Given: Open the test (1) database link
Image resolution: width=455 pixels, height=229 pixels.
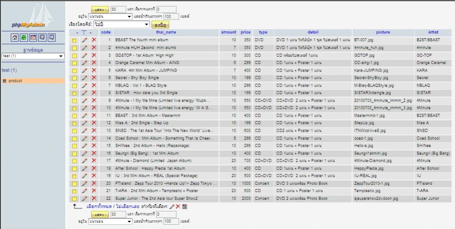Looking at the screenshot, I should point(9,70).
